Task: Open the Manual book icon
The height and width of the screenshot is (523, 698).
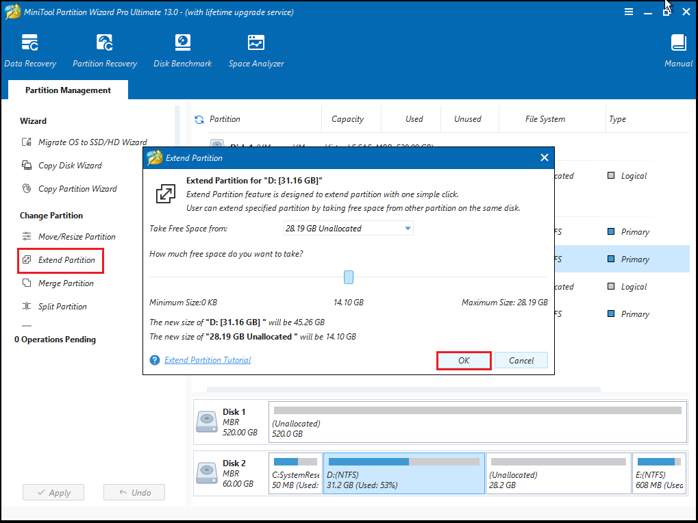Action: coord(678,51)
